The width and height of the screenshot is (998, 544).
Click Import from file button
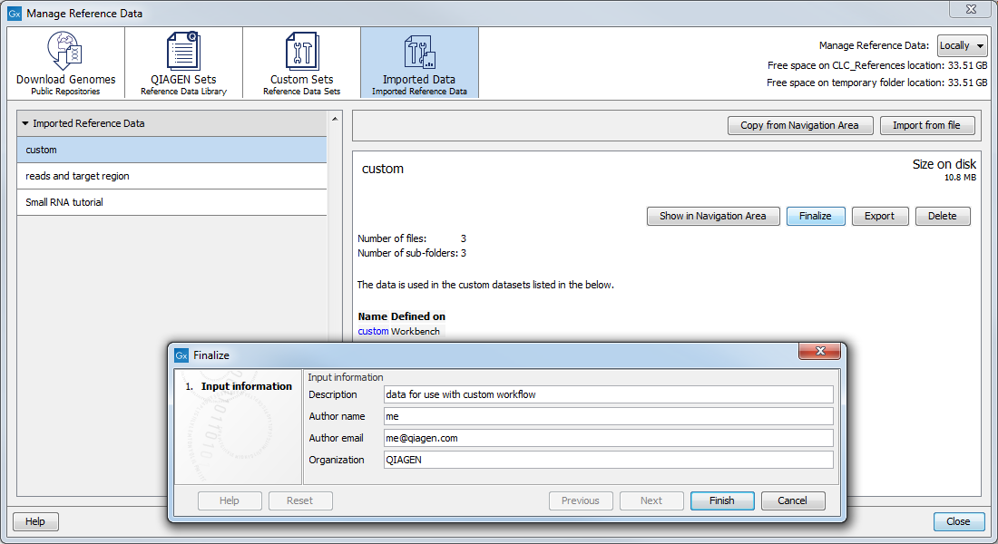[926, 125]
